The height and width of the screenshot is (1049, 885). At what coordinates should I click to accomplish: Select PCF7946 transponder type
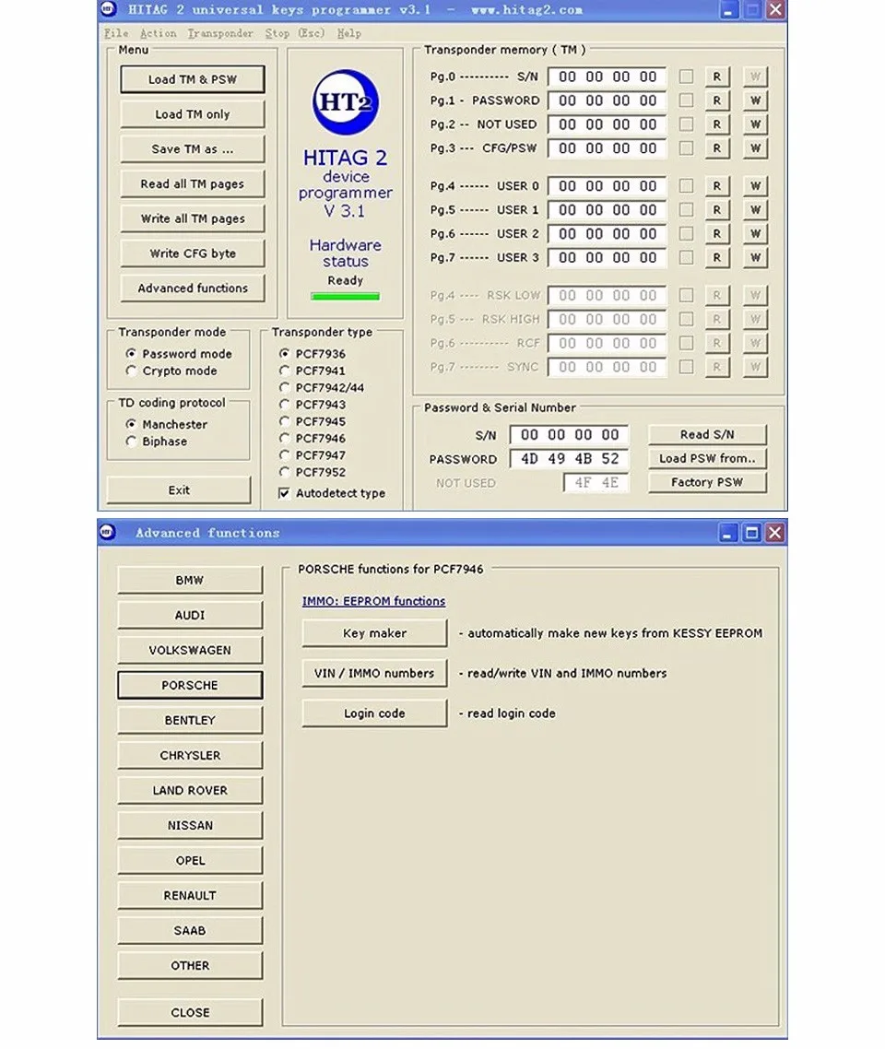pyautogui.click(x=284, y=438)
